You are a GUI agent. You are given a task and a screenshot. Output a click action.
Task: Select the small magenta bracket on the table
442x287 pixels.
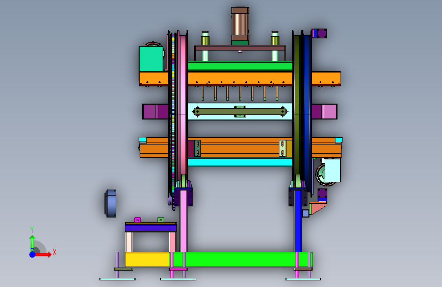pyautogui.click(x=137, y=220)
